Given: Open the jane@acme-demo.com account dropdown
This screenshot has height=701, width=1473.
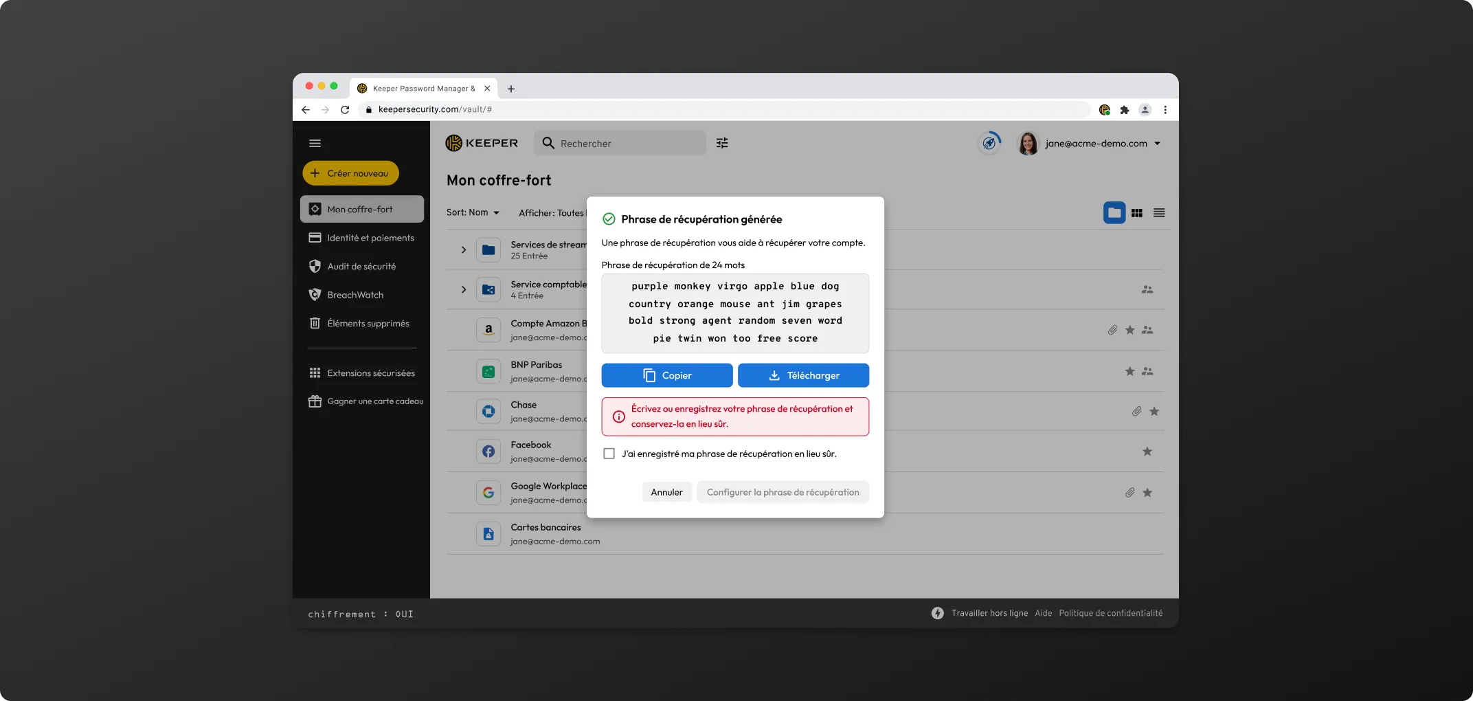Looking at the screenshot, I should click(1103, 144).
